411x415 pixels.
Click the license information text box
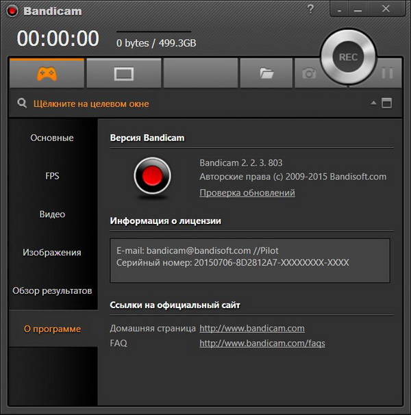tap(250, 260)
